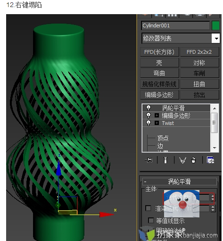Click the 迭代次数 value field
Viewport: 223px width, 241px height.
click(201, 198)
